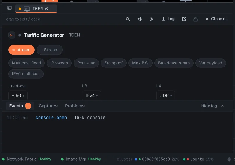This screenshot has height=165, width=235.
Task: Close all consoles
Action: pyautogui.click(x=217, y=19)
